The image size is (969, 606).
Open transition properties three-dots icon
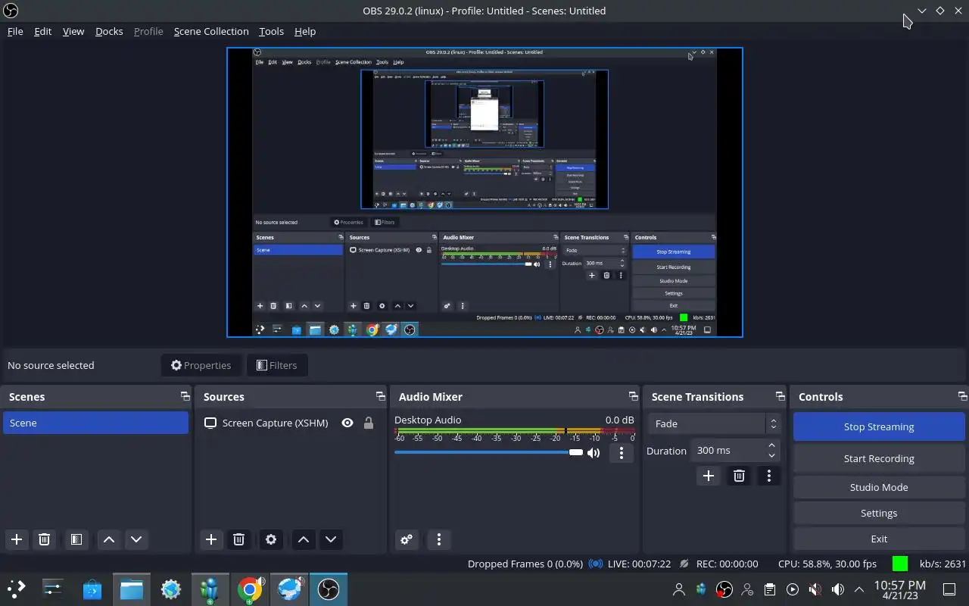click(769, 476)
